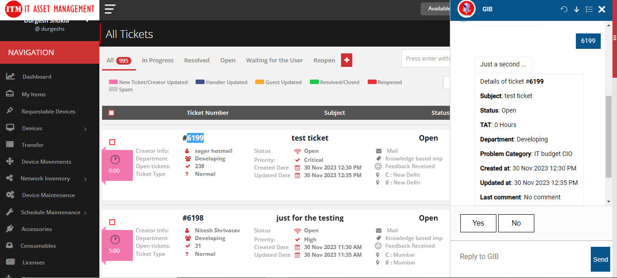Click the Consumables tray icon
This screenshot has height=278, width=617.
click(10, 245)
